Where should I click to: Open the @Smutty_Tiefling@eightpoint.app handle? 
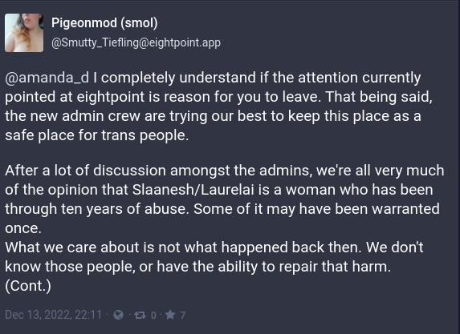click(136, 42)
